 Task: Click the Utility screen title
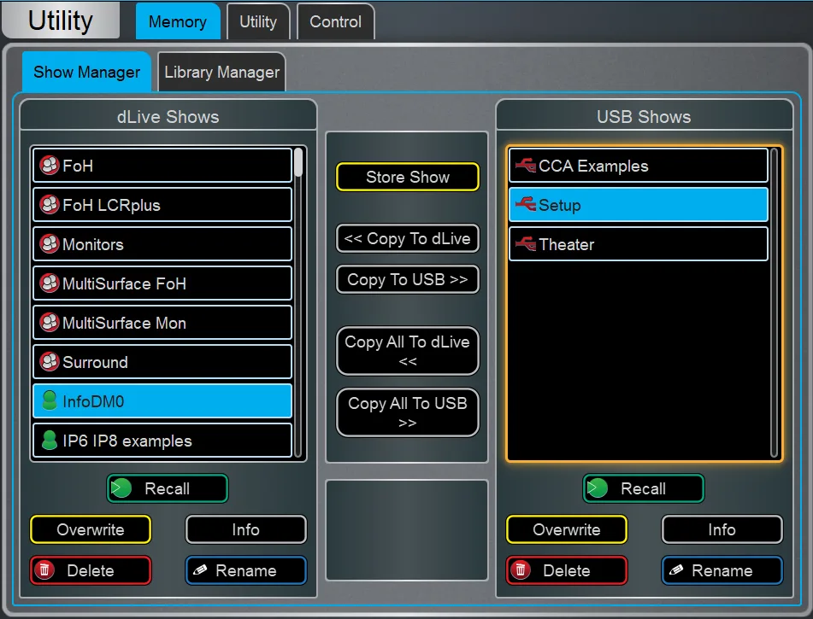(61, 20)
